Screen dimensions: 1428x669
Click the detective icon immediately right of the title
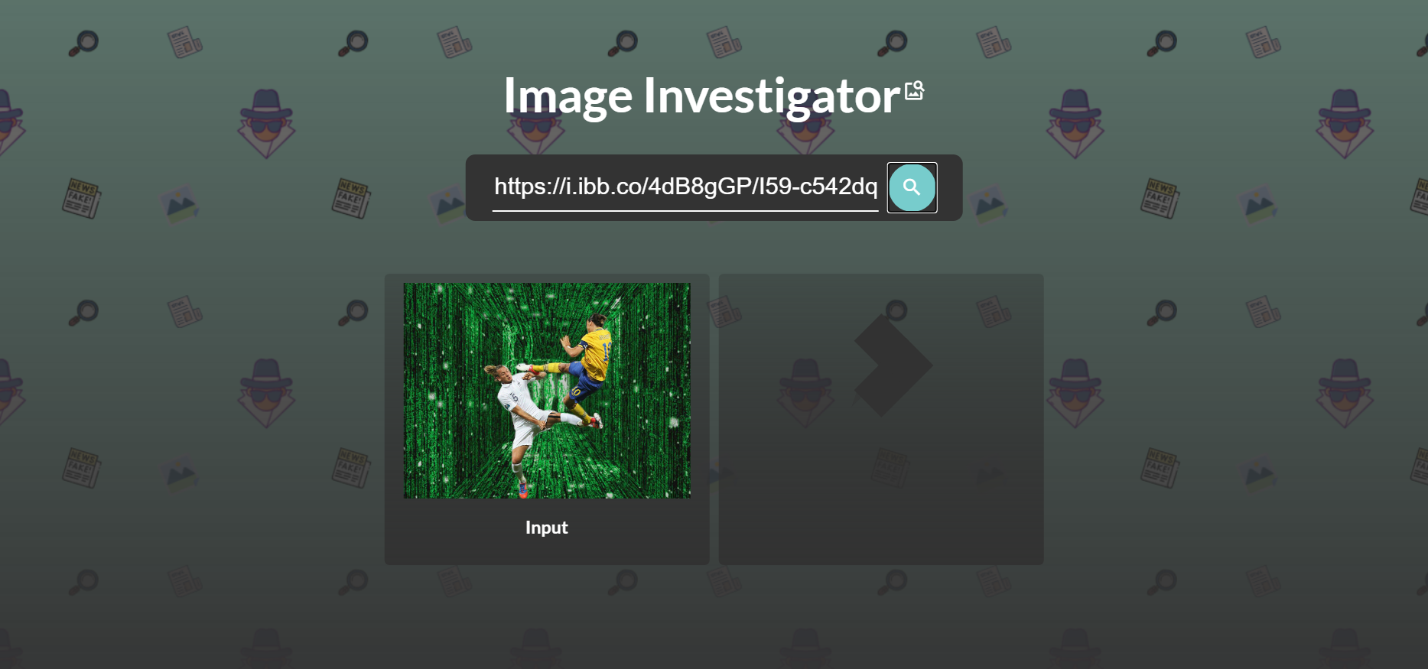point(1075,123)
